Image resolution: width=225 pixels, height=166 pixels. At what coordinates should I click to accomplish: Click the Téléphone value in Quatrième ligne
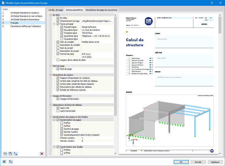[97, 36]
